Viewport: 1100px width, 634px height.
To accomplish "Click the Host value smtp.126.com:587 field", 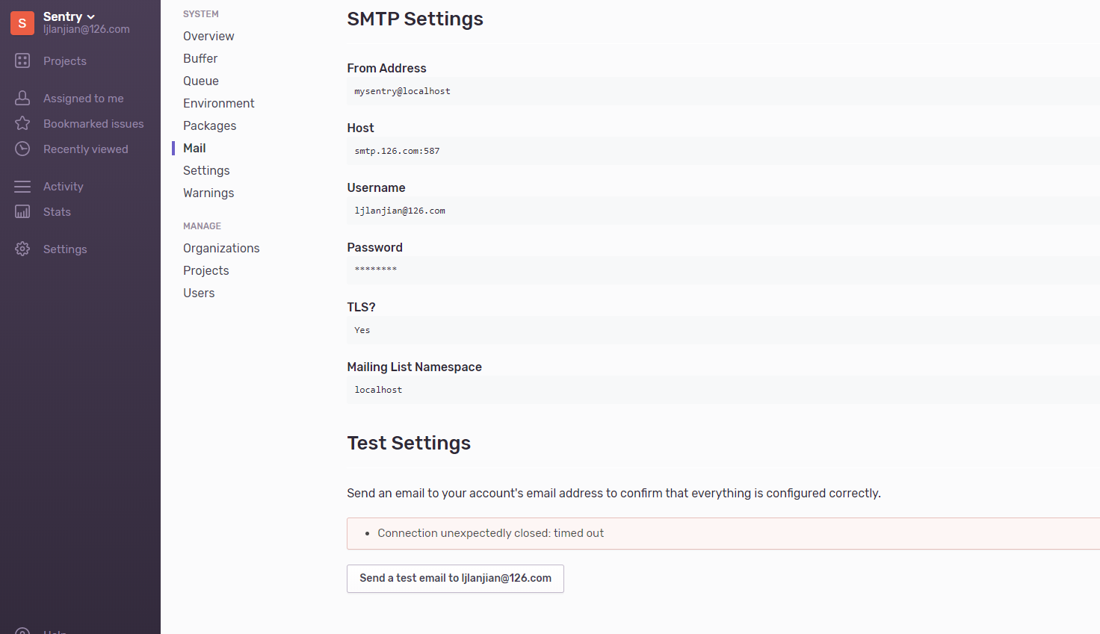I will coord(723,151).
